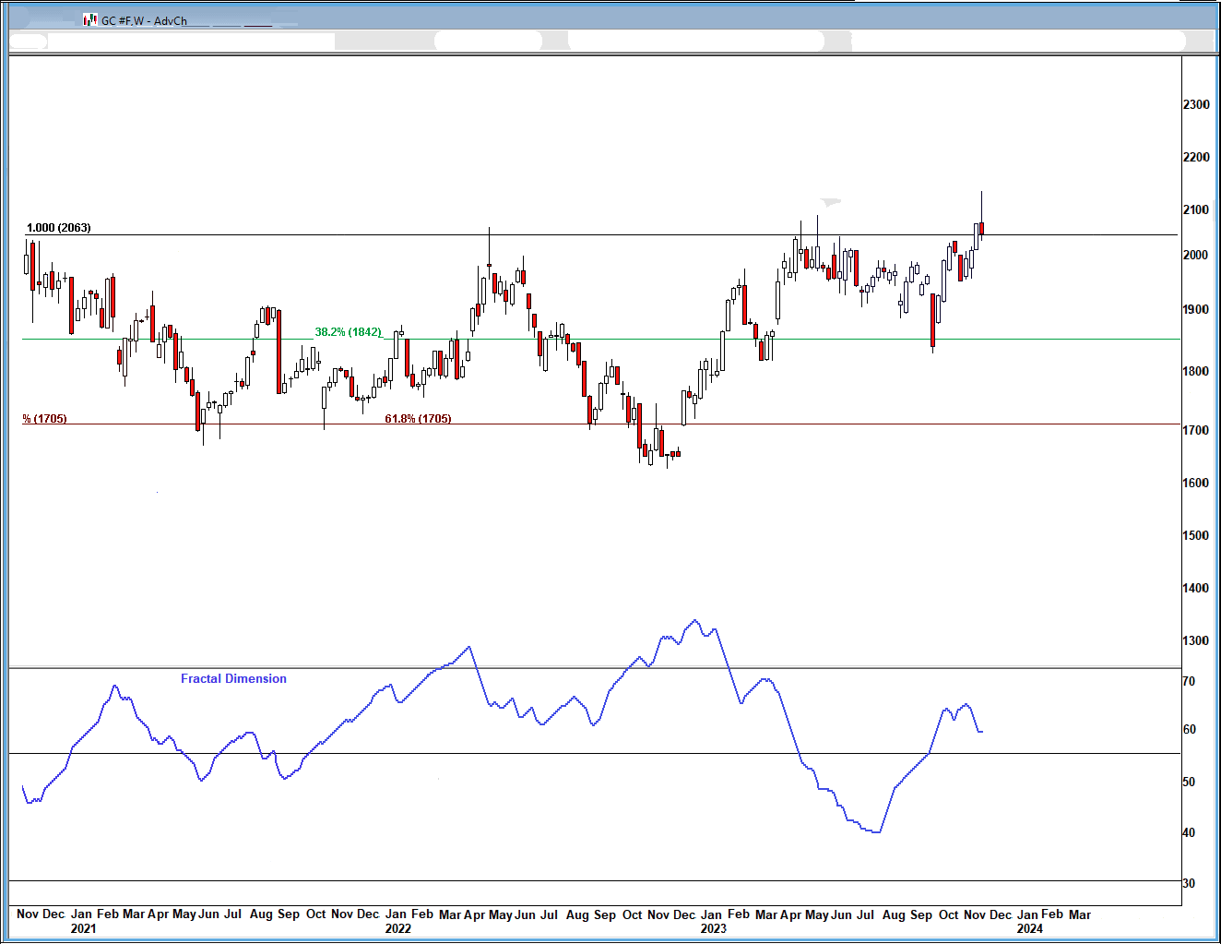Click the green 38.2% (1842) retracement label

(x=348, y=332)
